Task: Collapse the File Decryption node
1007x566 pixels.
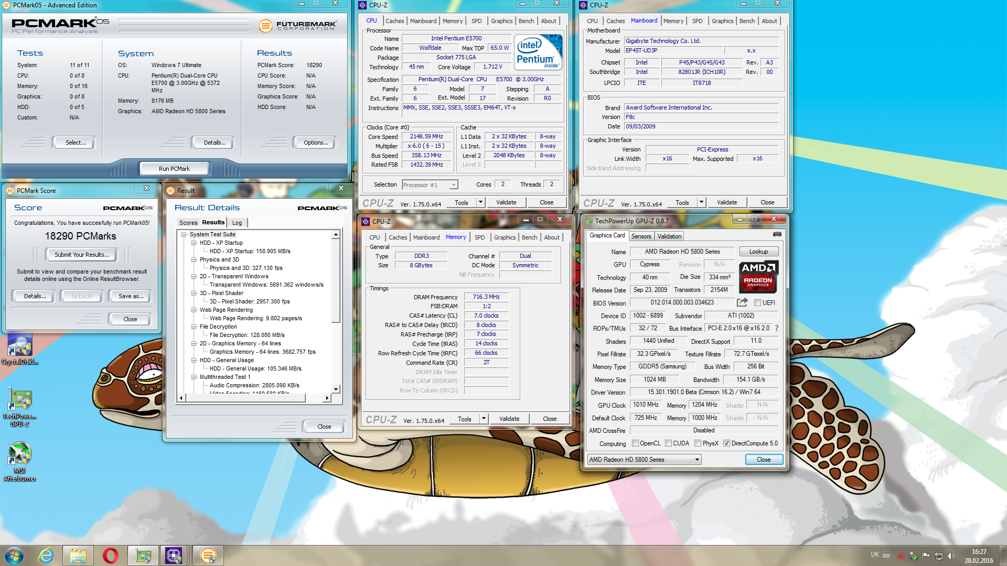Action: pos(194,326)
